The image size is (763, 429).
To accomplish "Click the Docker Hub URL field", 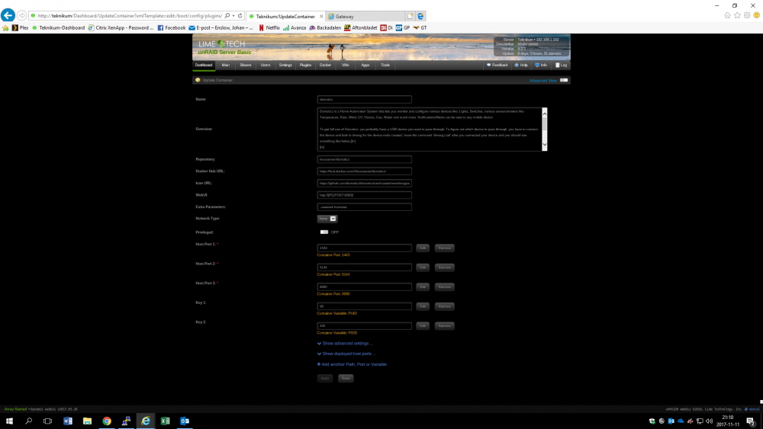I will click(365, 171).
